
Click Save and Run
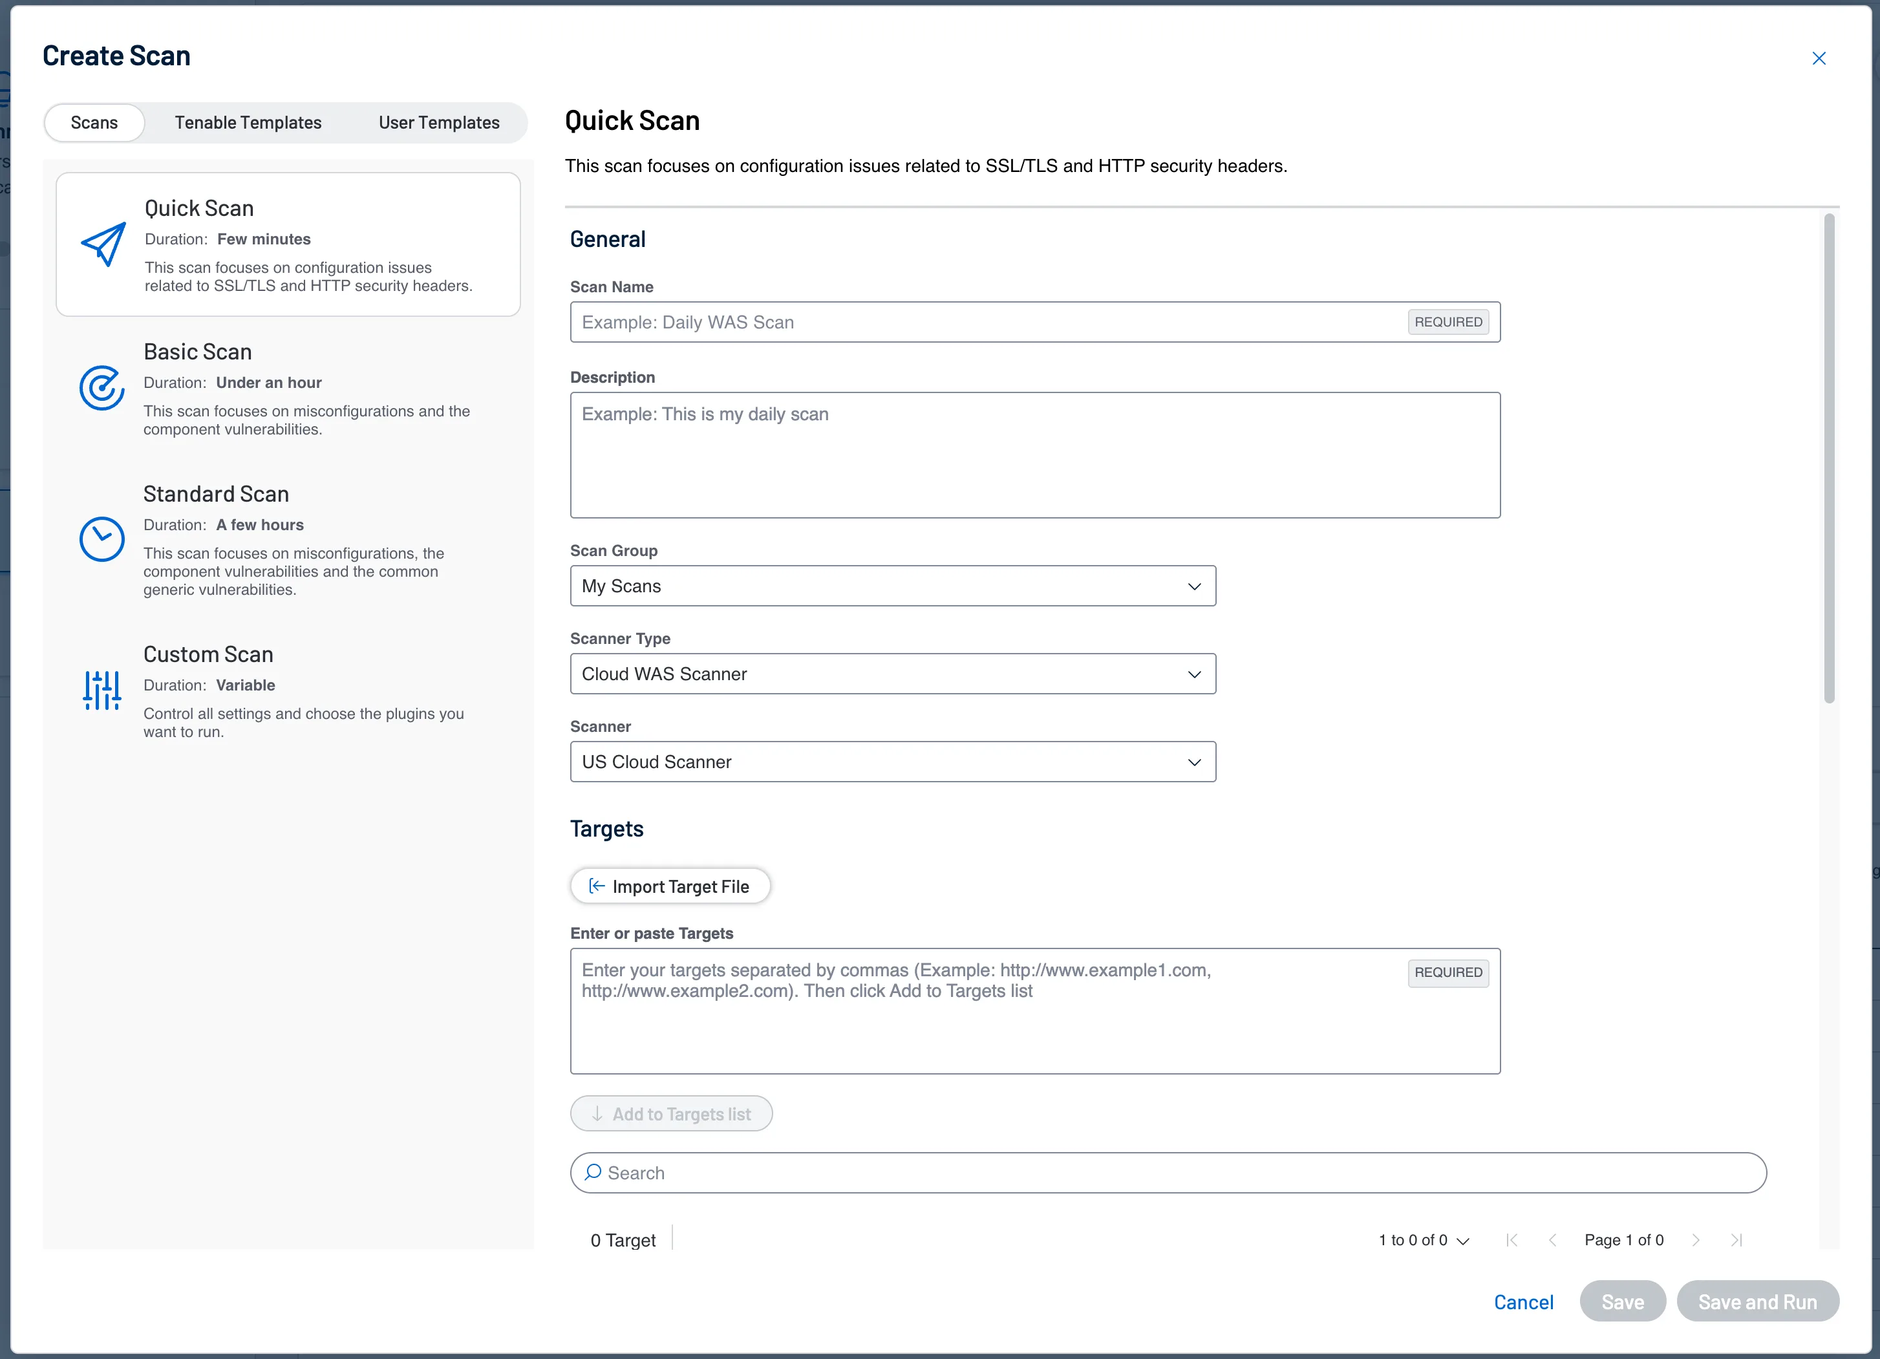(x=1758, y=1301)
